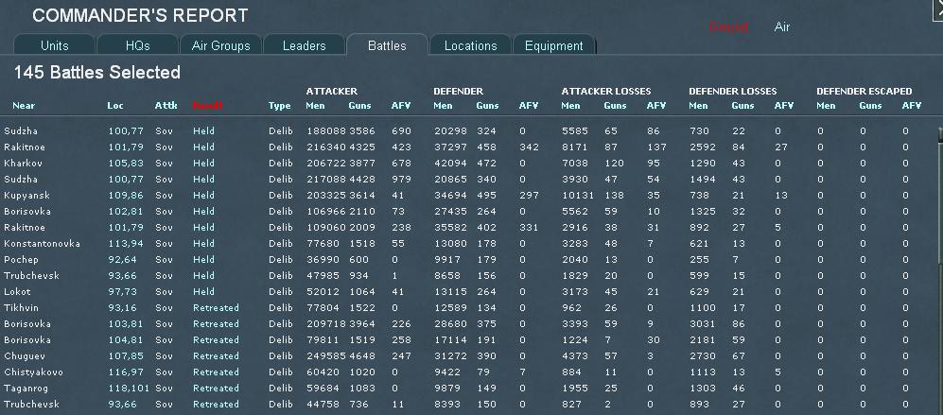Select the Pochep battle row name
This screenshot has width=943, height=415.
pyautogui.click(x=21, y=260)
